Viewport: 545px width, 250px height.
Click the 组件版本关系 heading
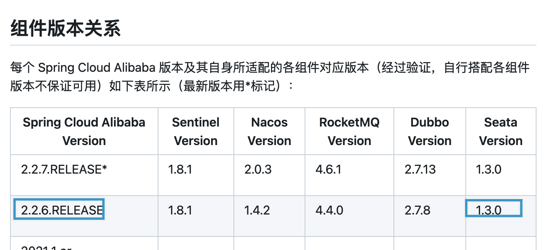coord(66,29)
